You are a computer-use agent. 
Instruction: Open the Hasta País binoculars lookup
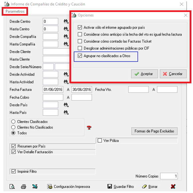(x=66, y=113)
